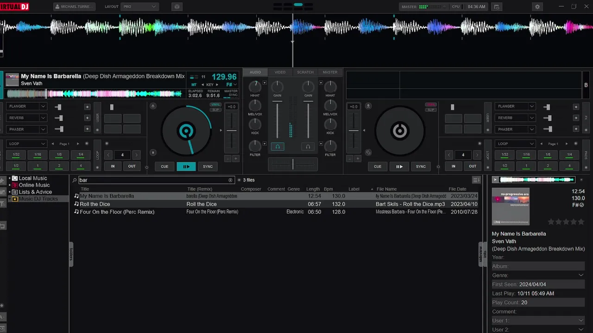Play the preview in the info panel
Viewport: 593px width, 333px height.
(495, 179)
